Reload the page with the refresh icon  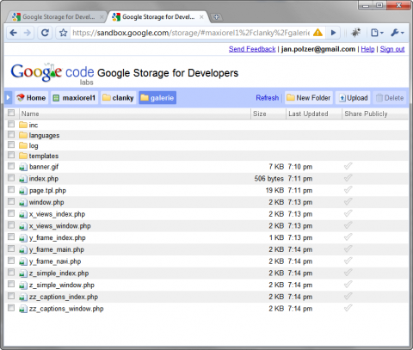coord(45,33)
